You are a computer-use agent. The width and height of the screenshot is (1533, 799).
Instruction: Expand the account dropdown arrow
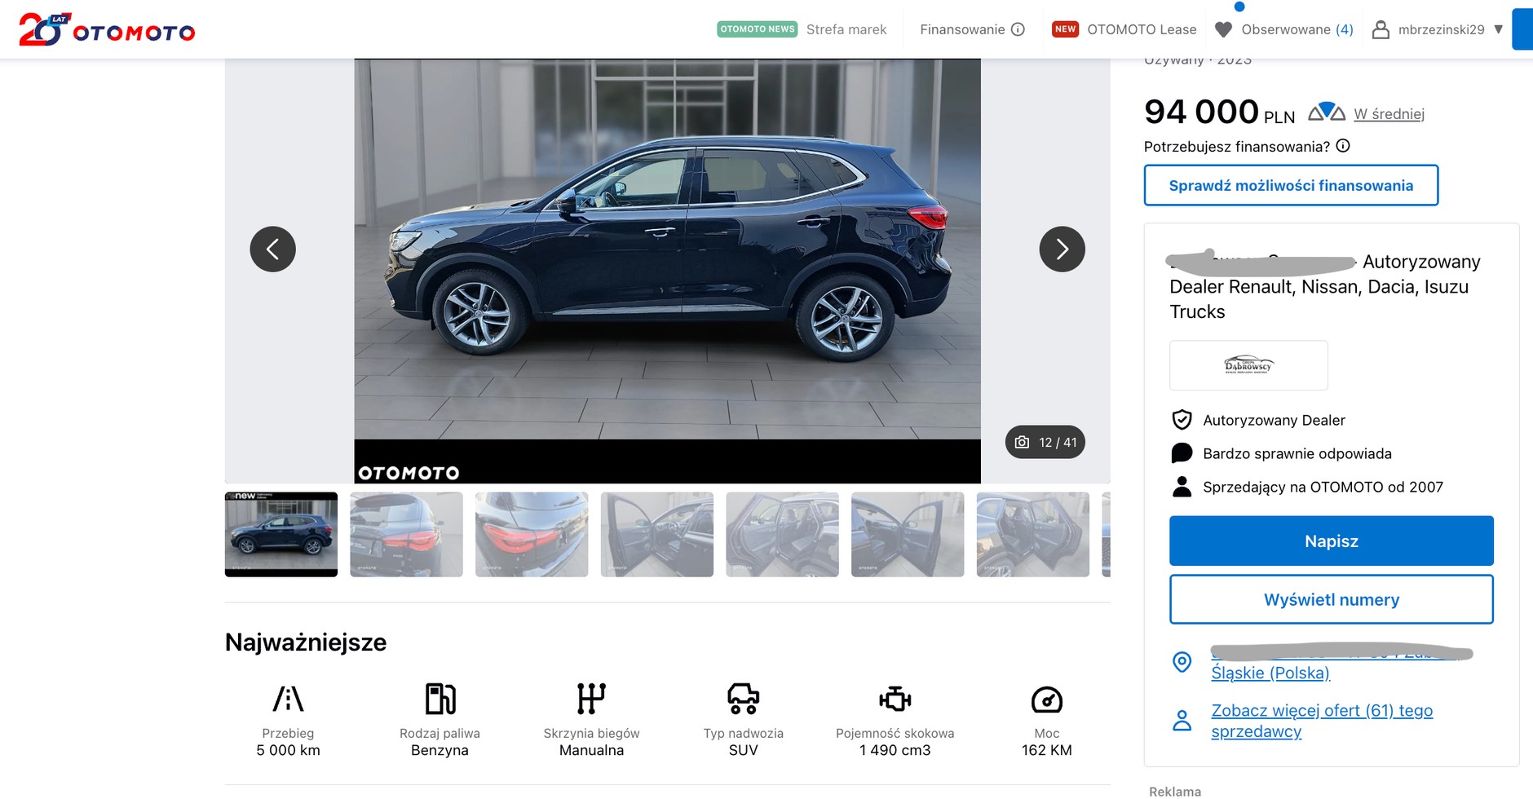click(x=1498, y=29)
